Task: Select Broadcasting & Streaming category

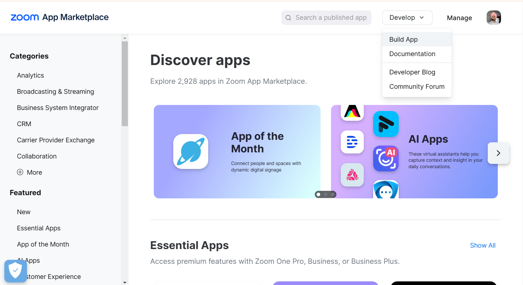Action: point(55,92)
